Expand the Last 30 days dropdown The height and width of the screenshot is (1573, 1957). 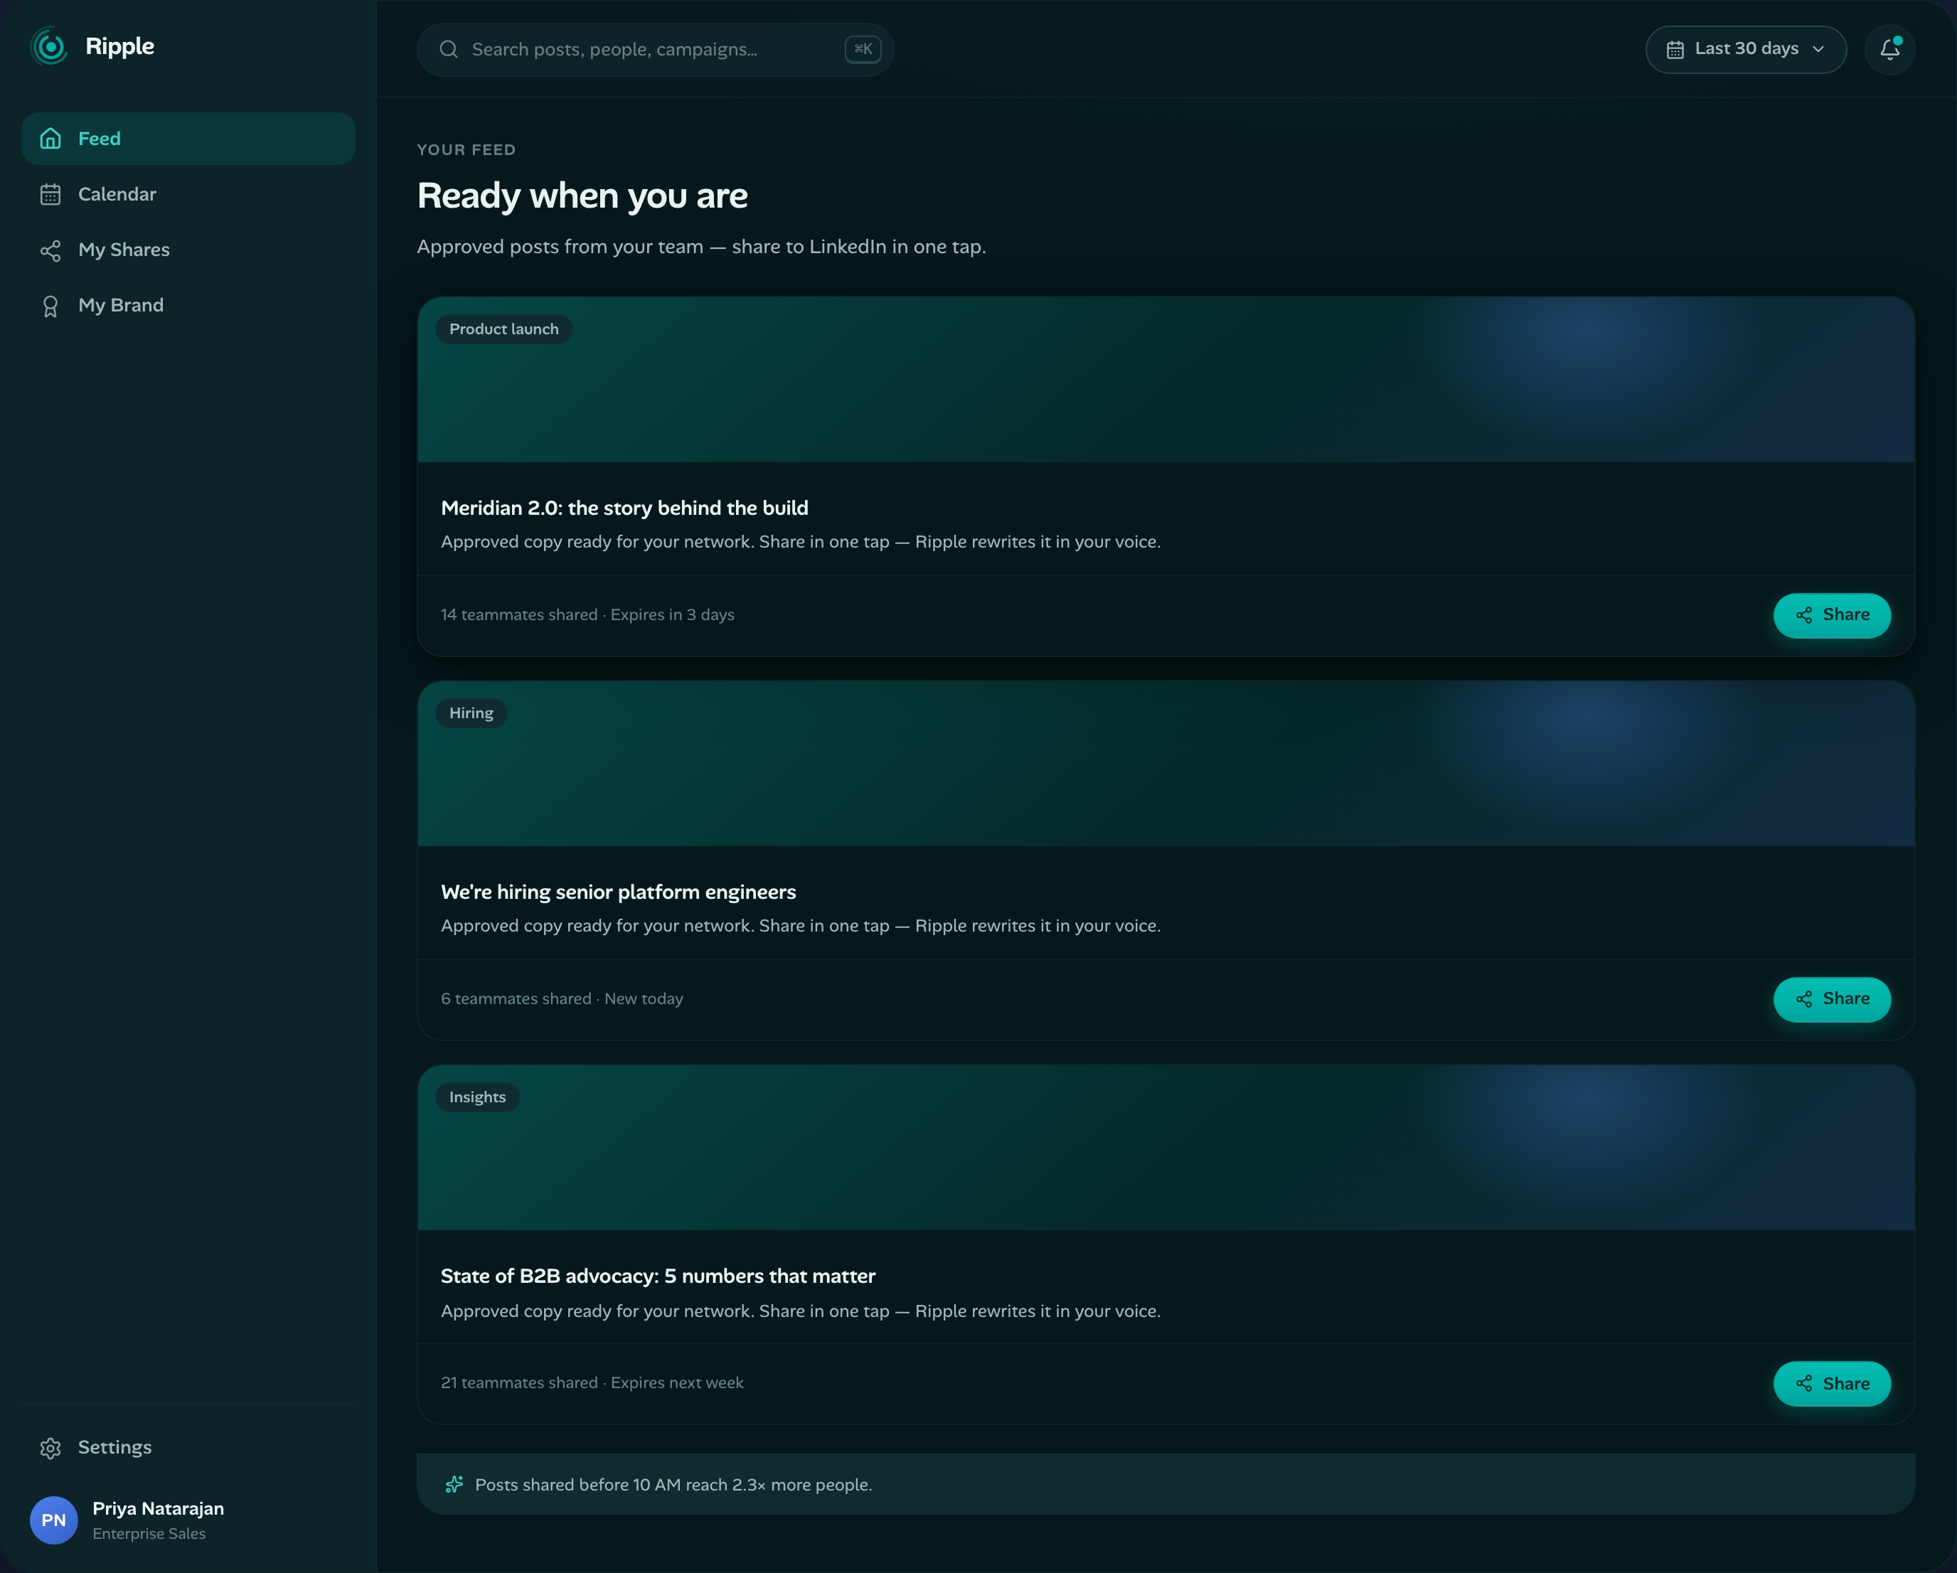tap(1746, 49)
